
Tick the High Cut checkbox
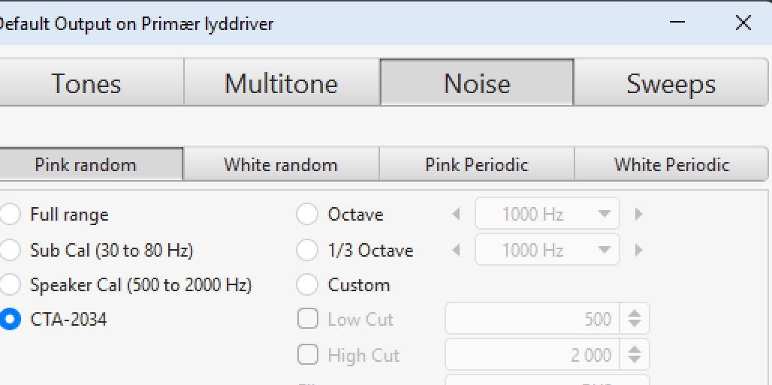coord(308,354)
